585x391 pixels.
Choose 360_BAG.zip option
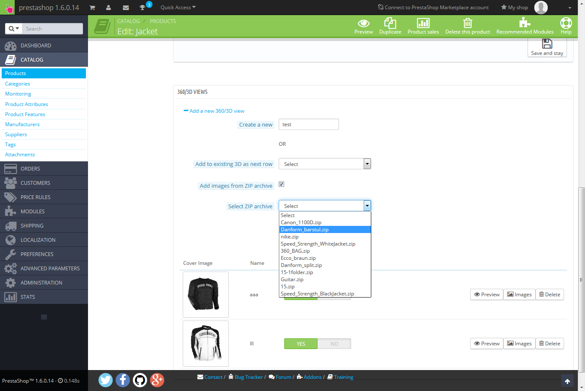point(325,251)
